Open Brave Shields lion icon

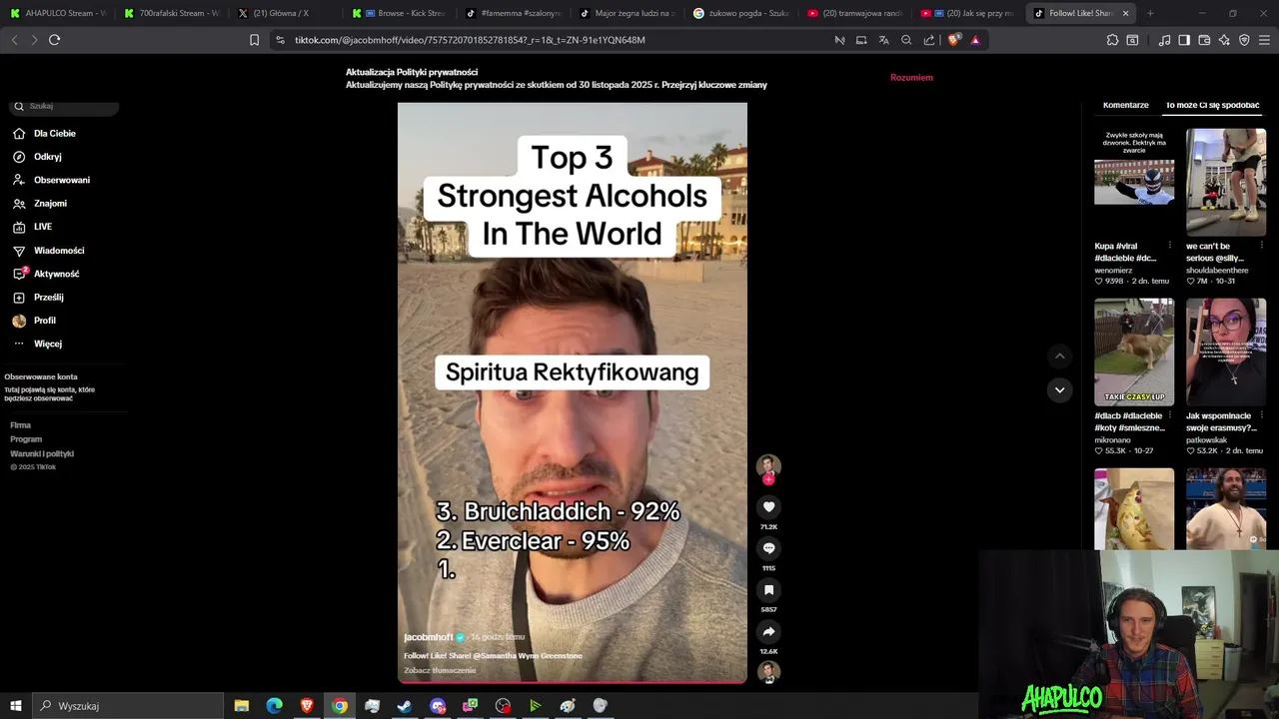[x=953, y=40]
